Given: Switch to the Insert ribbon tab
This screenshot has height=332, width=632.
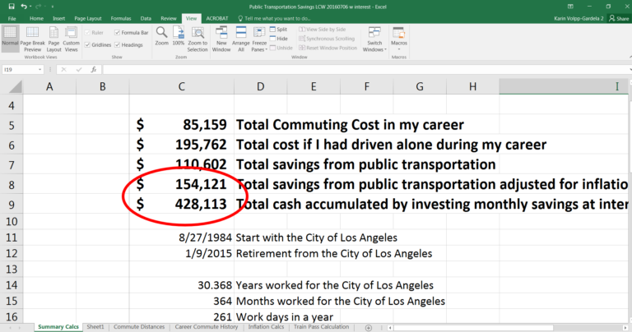Looking at the screenshot, I should click(x=59, y=19).
